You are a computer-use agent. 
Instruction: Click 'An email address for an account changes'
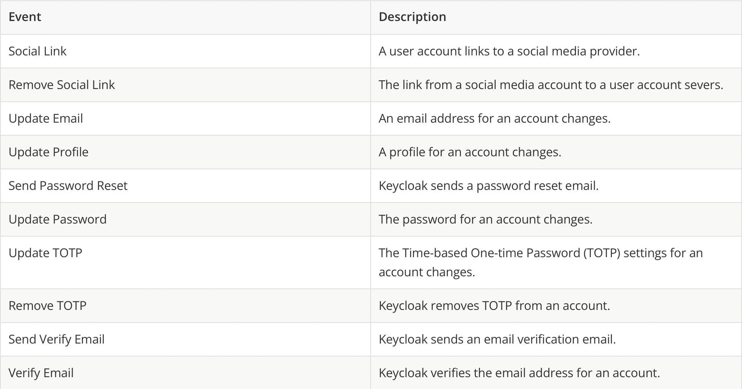tap(495, 118)
